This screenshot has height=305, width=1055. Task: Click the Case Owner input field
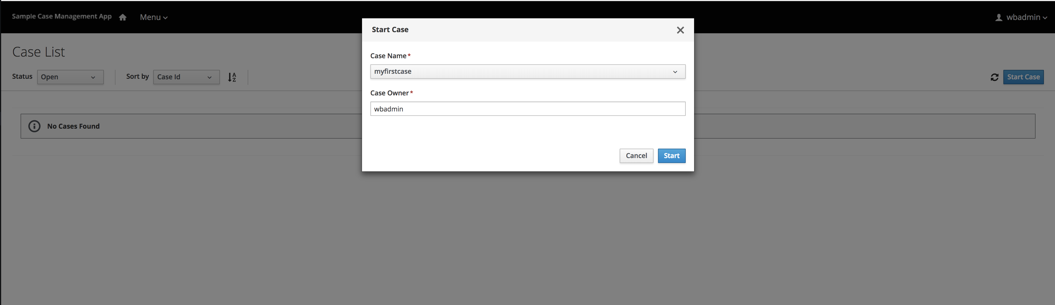pos(527,109)
